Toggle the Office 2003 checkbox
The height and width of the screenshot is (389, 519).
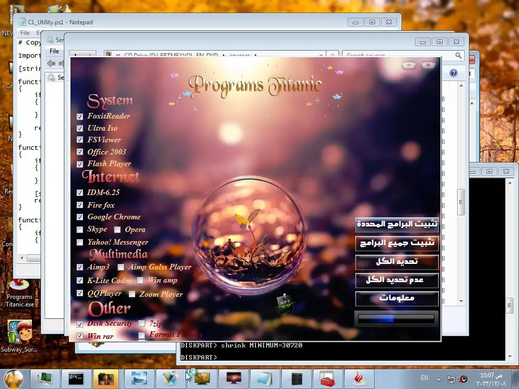[x=80, y=152]
